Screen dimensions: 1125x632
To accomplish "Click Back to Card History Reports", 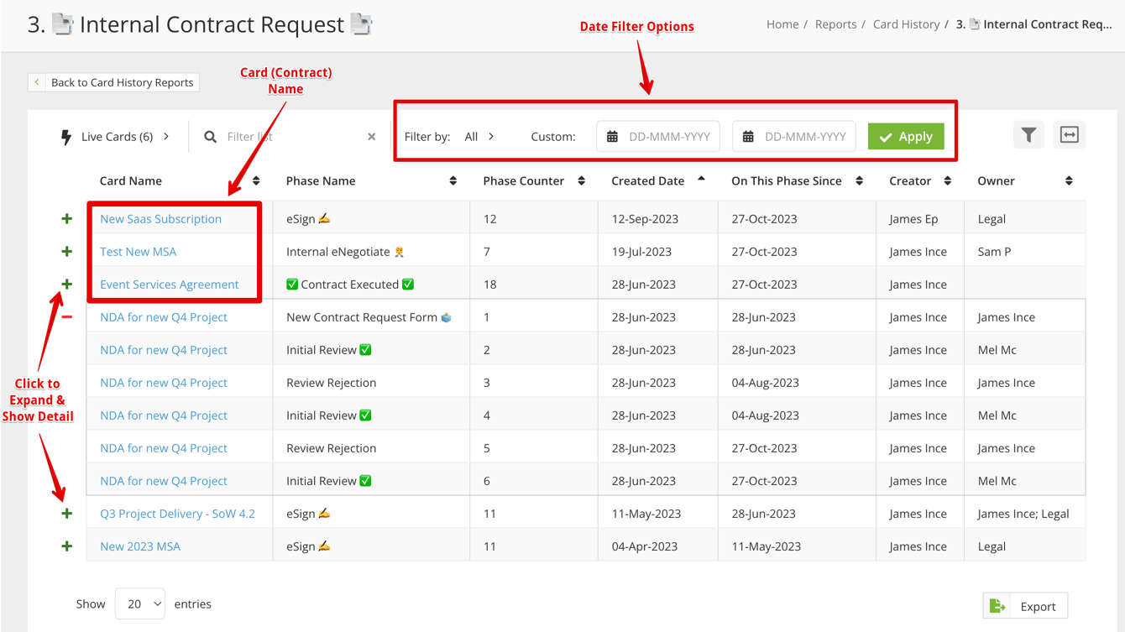I will pos(113,82).
